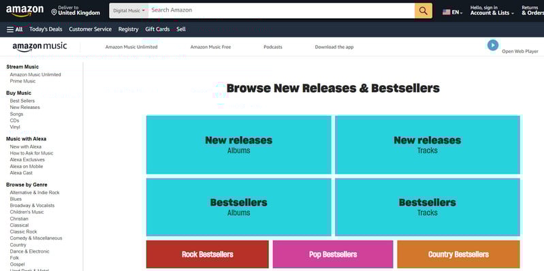
Task: Click the Vinyl sidebar link
Action: coord(15,127)
